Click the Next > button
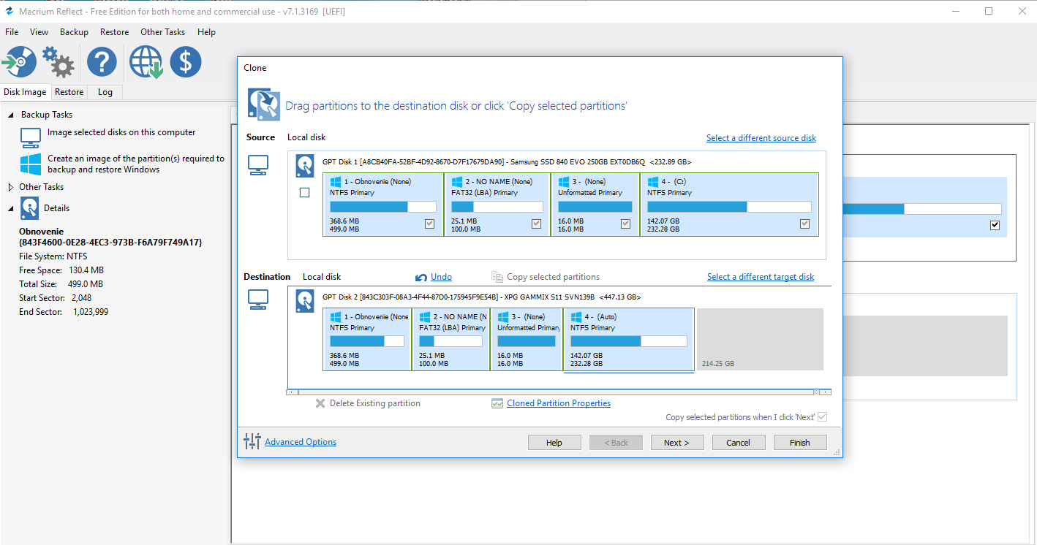The image size is (1037, 545). point(676,443)
